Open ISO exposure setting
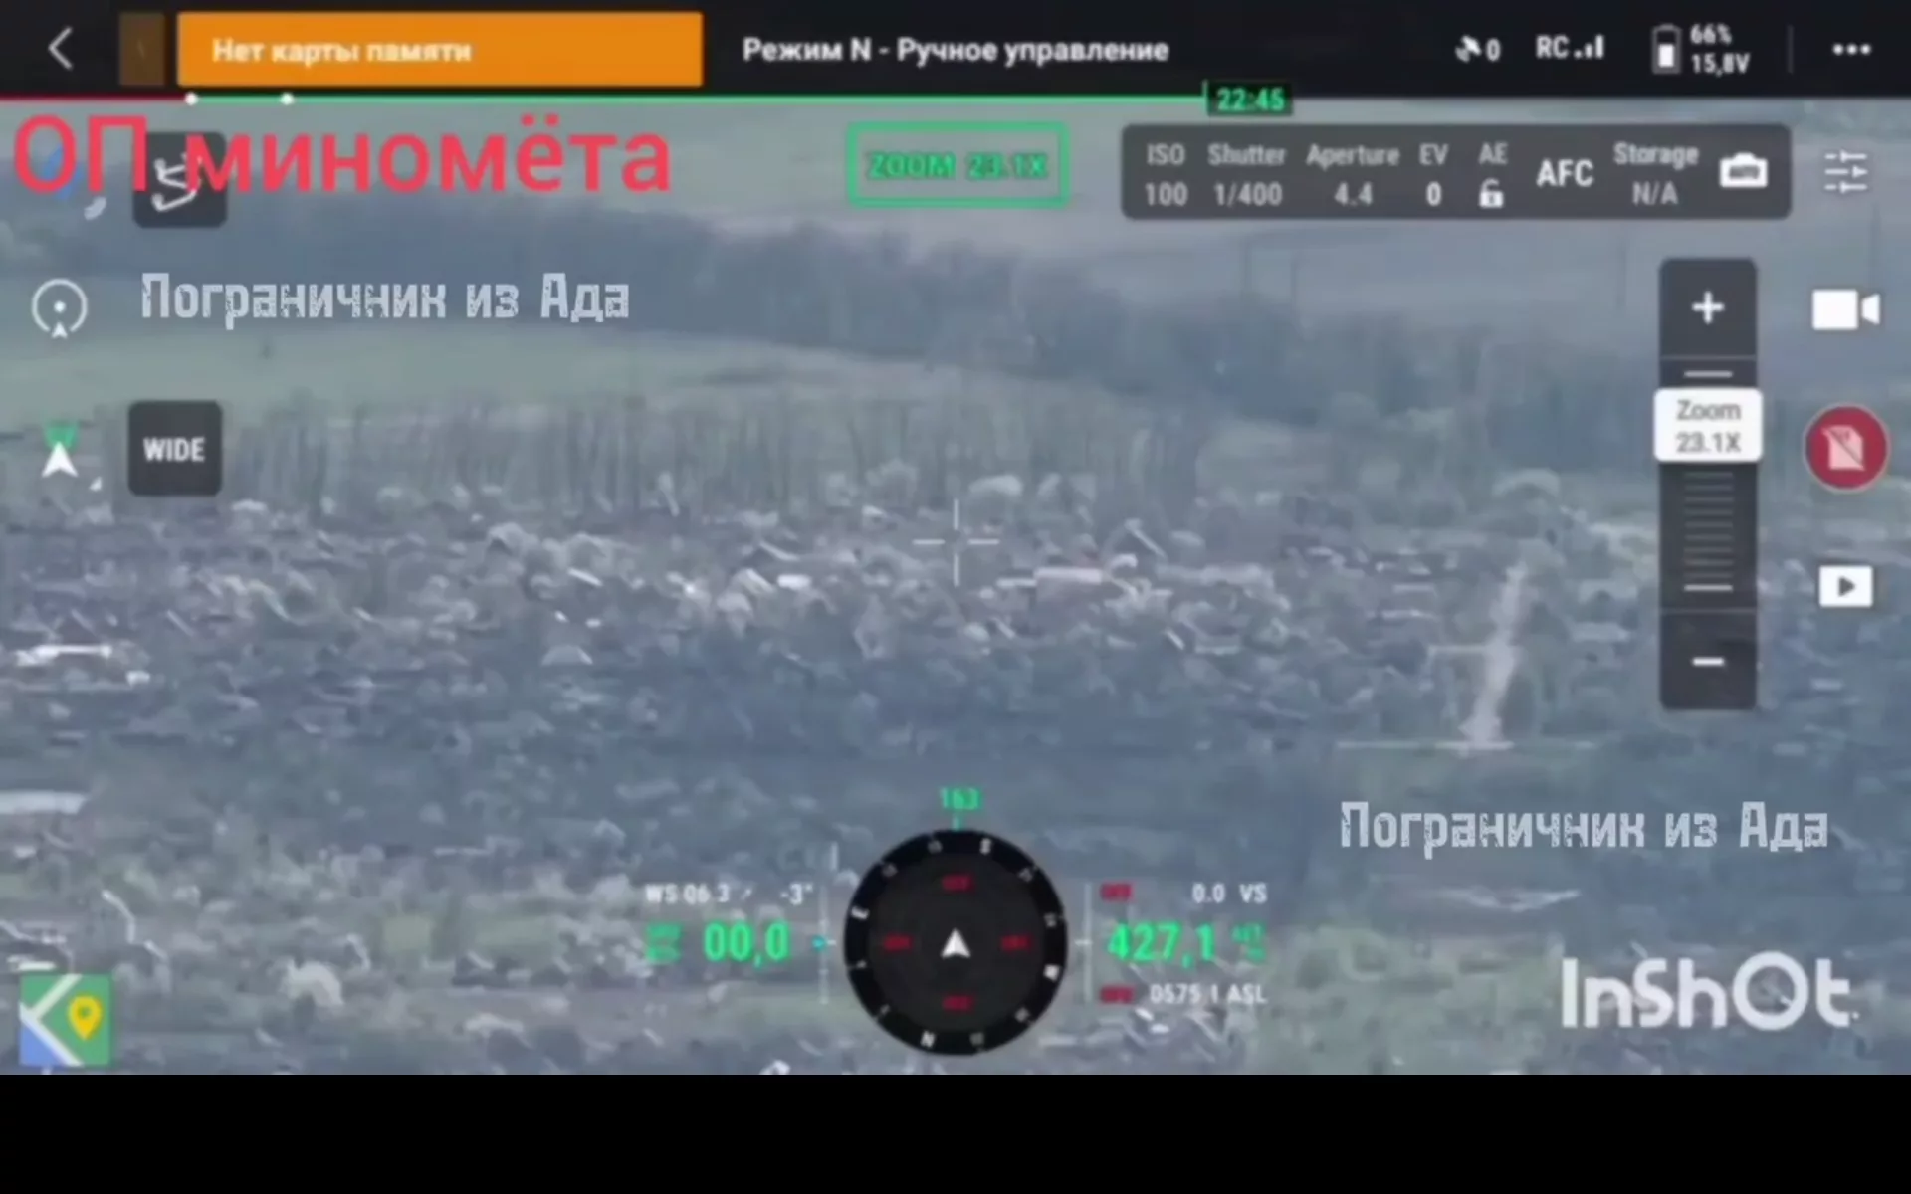The width and height of the screenshot is (1911, 1194). (1165, 174)
